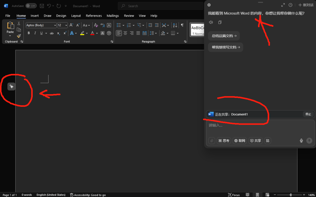Toggle the AutoSave switch
316x197 pixels.
31,6
